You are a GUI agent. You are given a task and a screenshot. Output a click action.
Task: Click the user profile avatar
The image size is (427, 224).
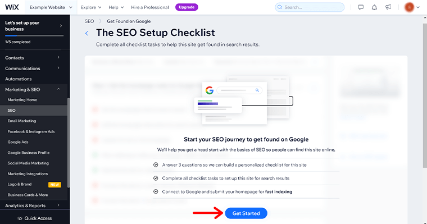(409, 7)
